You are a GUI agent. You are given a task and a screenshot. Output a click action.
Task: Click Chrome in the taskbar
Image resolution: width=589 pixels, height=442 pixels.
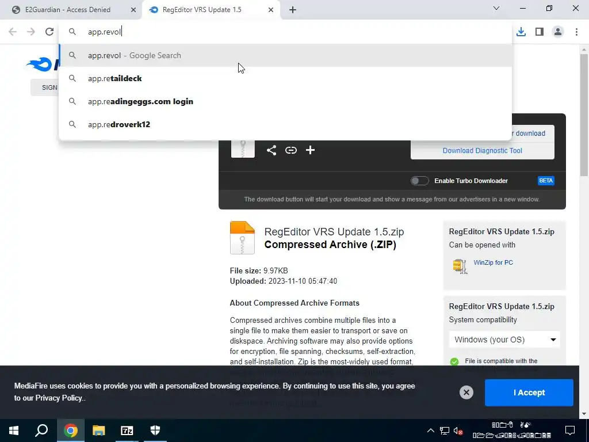(70, 430)
